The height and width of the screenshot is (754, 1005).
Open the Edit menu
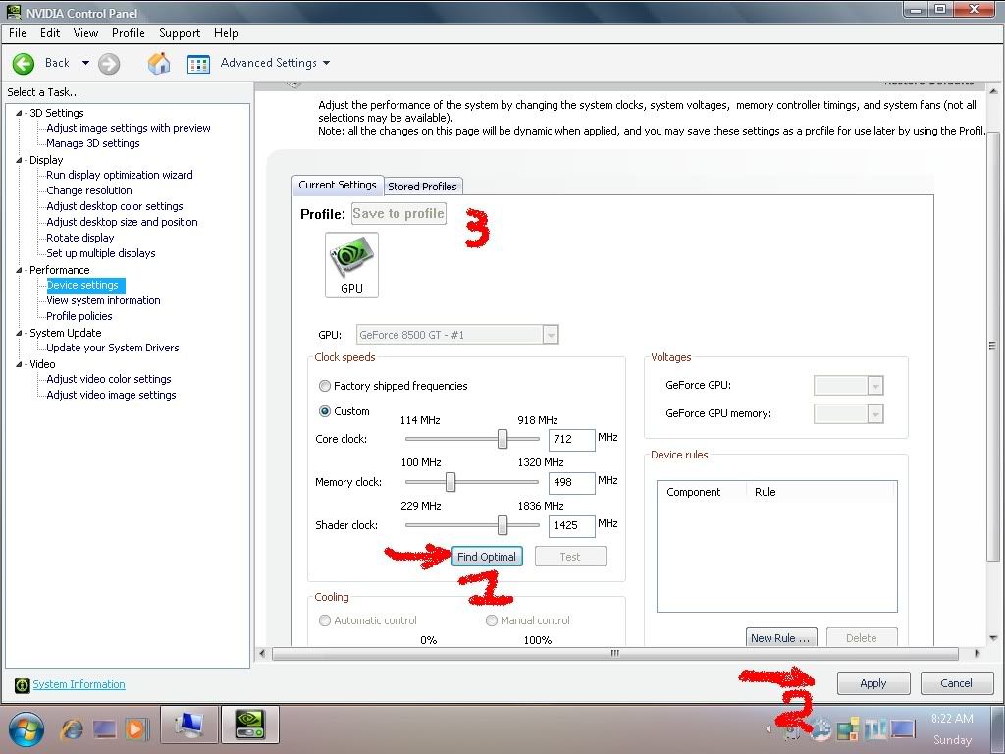click(50, 33)
